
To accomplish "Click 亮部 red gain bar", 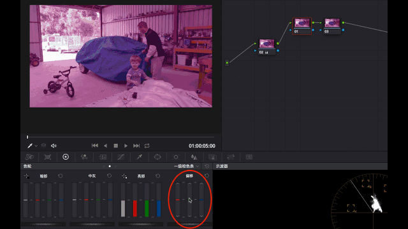I will pos(135,200).
